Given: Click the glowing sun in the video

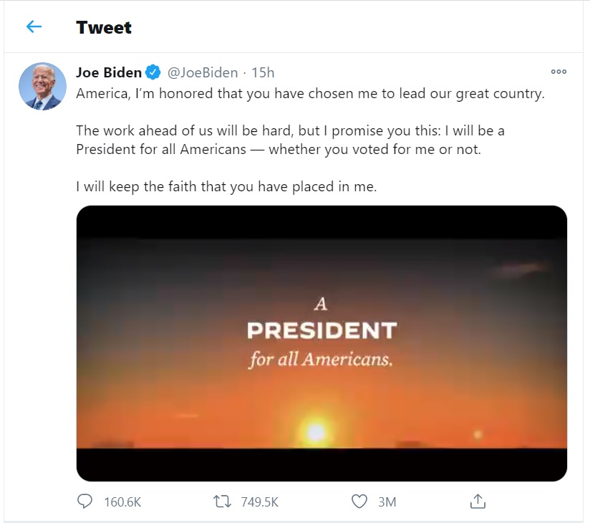Looking at the screenshot, I should tap(316, 431).
